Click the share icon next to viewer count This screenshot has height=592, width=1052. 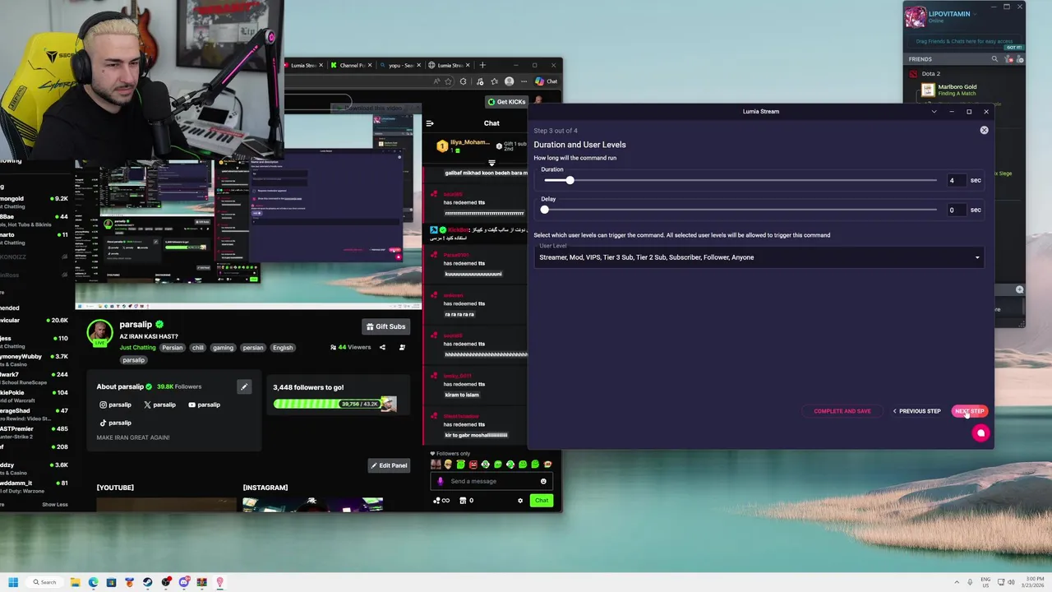(x=382, y=347)
